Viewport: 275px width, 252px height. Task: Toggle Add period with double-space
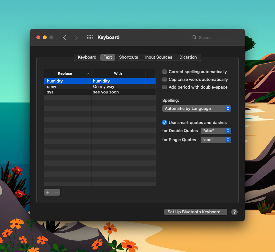click(165, 87)
